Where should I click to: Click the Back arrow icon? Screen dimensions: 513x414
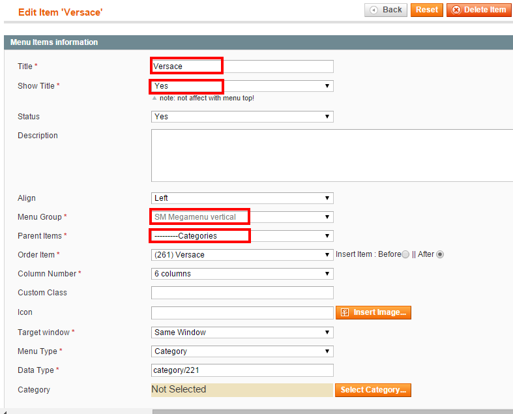pyautogui.click(x=374, y=10)
